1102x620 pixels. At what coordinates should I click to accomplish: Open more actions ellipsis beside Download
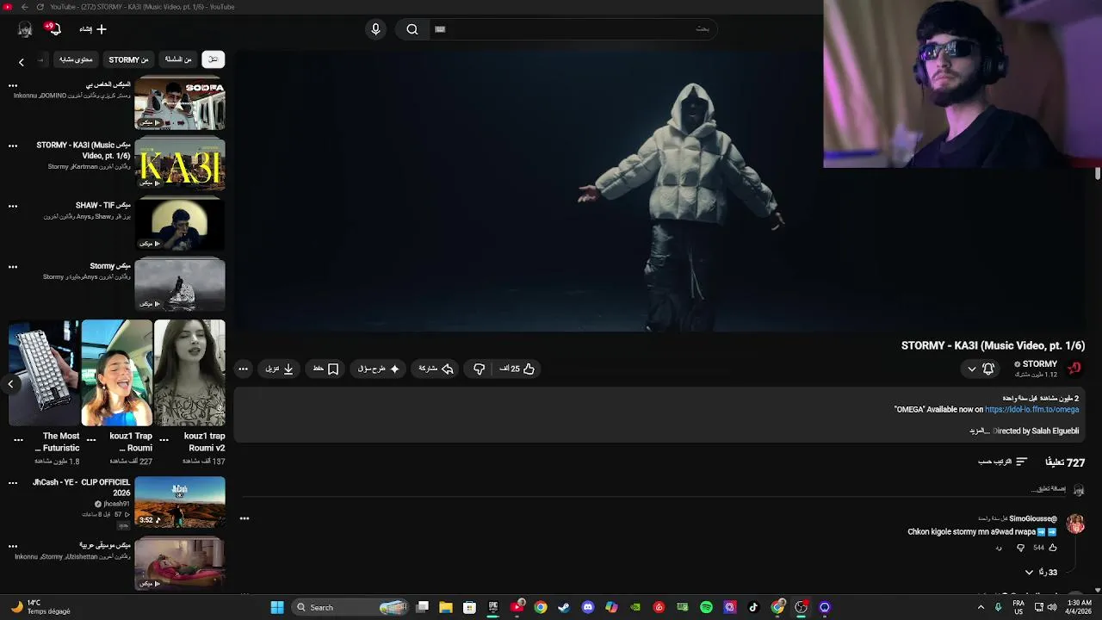pos(243,369)
